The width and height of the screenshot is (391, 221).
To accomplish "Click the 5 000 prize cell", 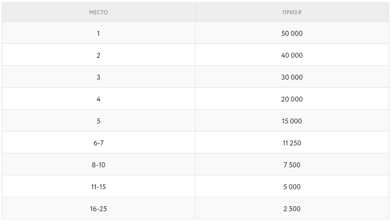I will click(292, 187).
